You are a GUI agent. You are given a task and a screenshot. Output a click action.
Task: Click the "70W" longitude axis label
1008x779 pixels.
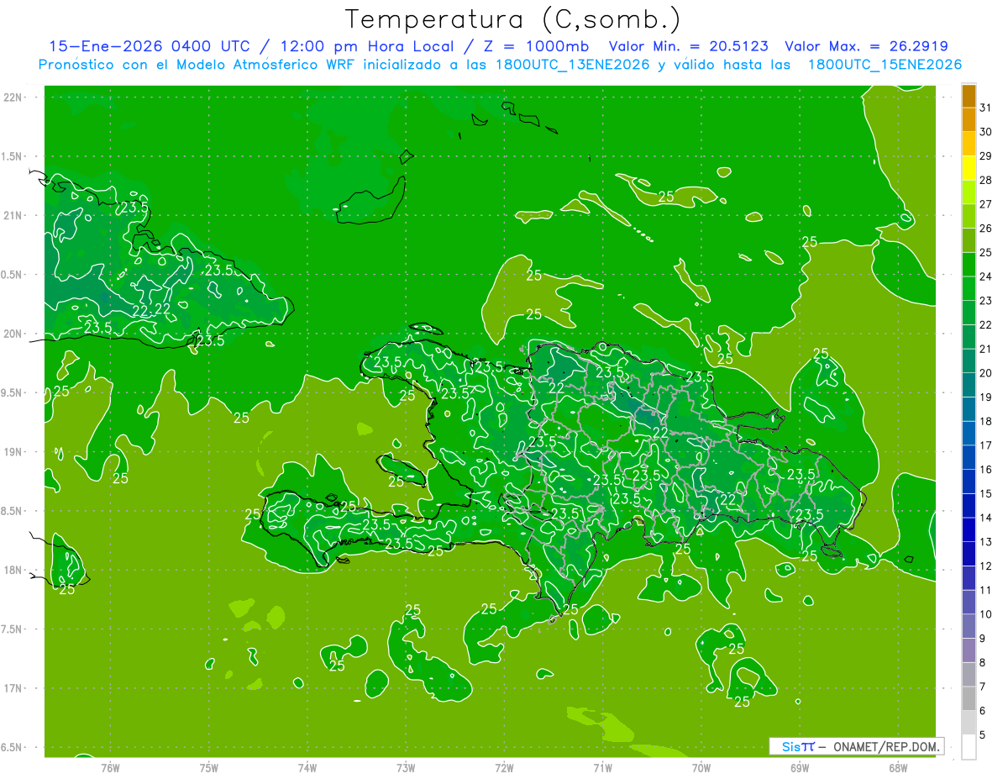point(701,768)
